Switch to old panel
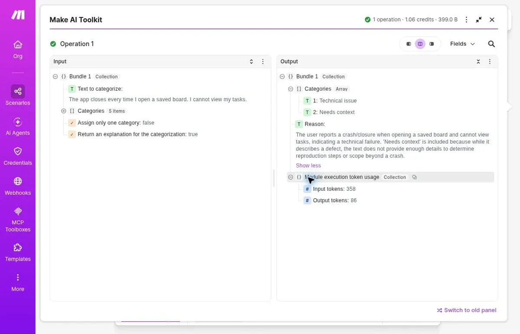520x334 pixels. 466,310
